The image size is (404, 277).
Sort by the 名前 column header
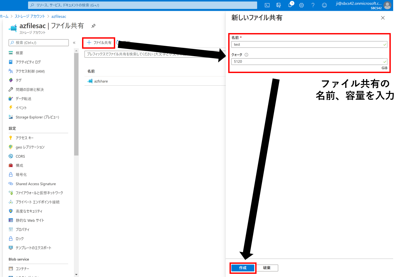(x=91, y=71)
